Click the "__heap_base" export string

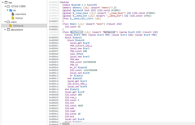(x=116, y=13)
